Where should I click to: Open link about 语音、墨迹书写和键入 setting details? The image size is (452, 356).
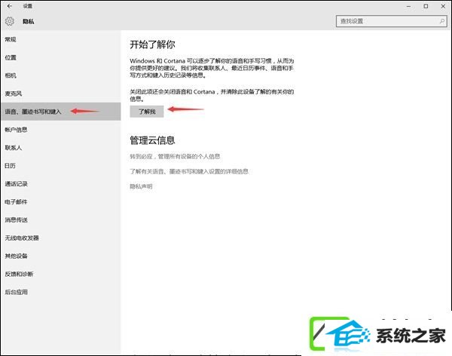click(189, 171)
